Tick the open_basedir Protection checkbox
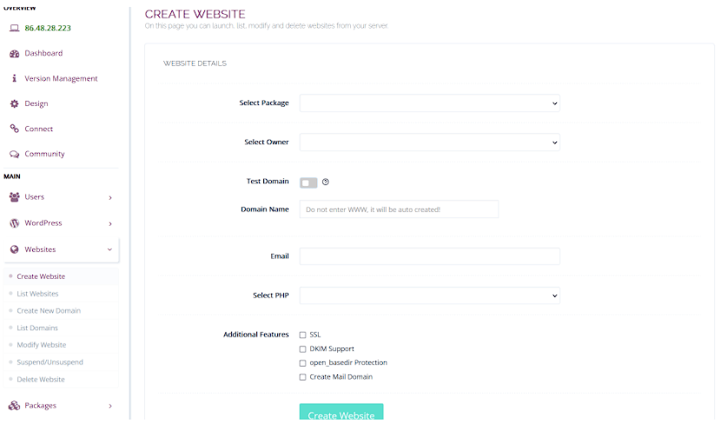Viewport: 722px width, 430px height. (302, 363)
